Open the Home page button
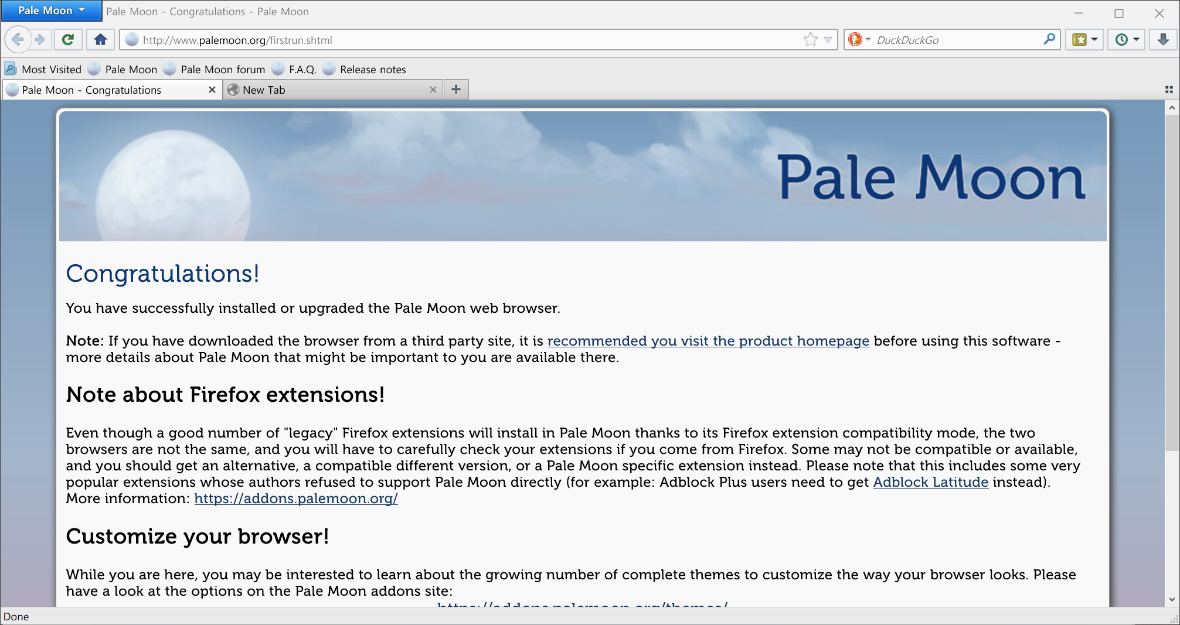1180x625 pixels. [x=101, y=40]
